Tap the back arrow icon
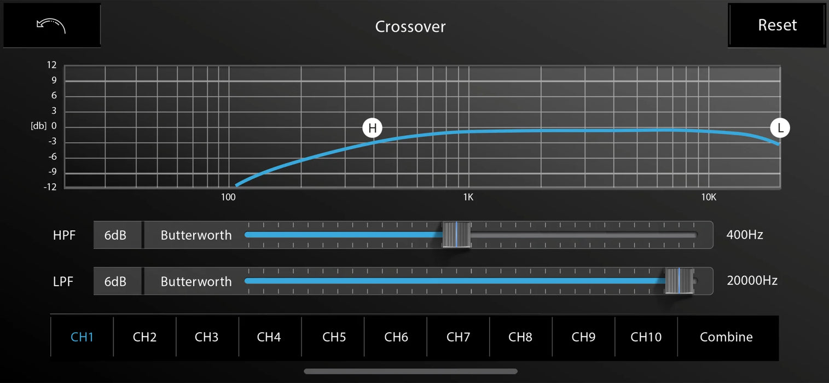Viewport: 829px width, 383px height. pyautogui.click(x=51, y=26)
